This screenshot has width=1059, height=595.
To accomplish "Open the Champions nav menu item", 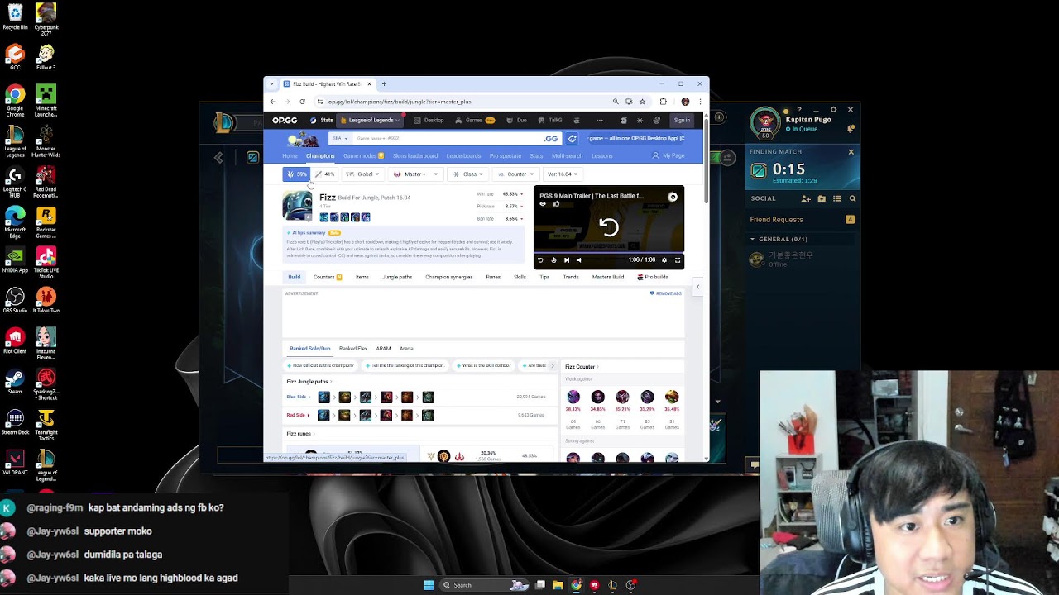I will pos(320,155).
